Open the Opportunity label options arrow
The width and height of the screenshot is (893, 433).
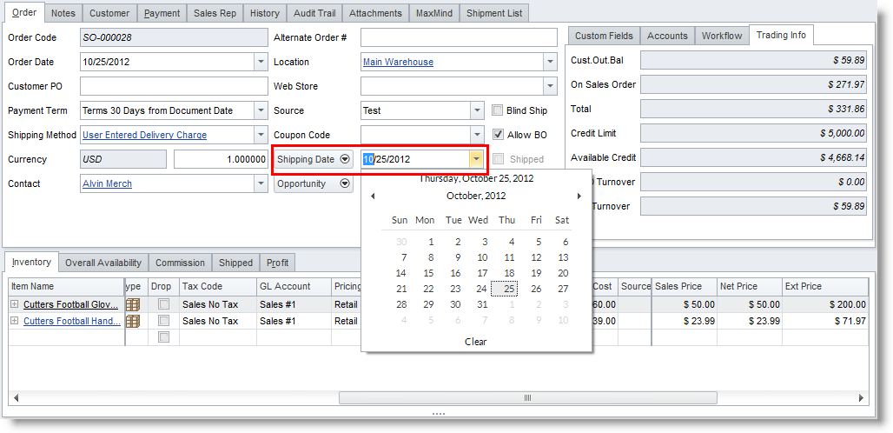[344, 184]
